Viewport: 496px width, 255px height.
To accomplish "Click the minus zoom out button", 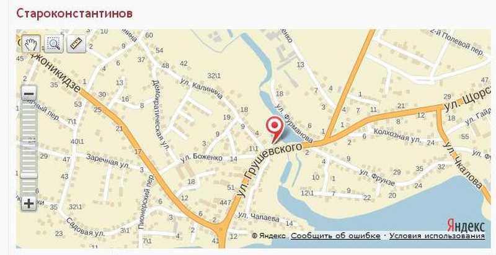I will click(x=29, y=94).
